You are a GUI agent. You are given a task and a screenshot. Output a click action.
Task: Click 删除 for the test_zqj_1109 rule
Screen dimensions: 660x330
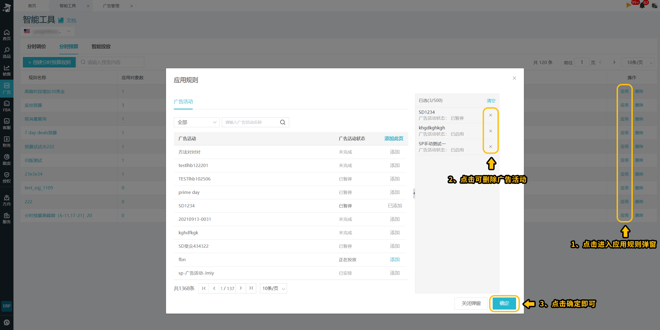(x=639, y=188)
